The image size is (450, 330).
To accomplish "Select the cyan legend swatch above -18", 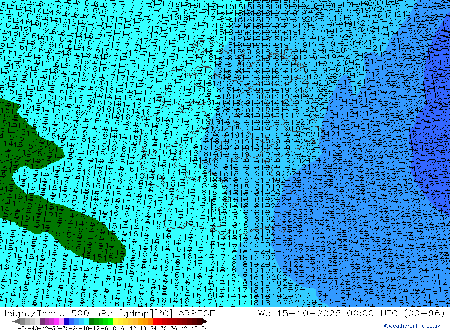I will (x=86, y=321).
